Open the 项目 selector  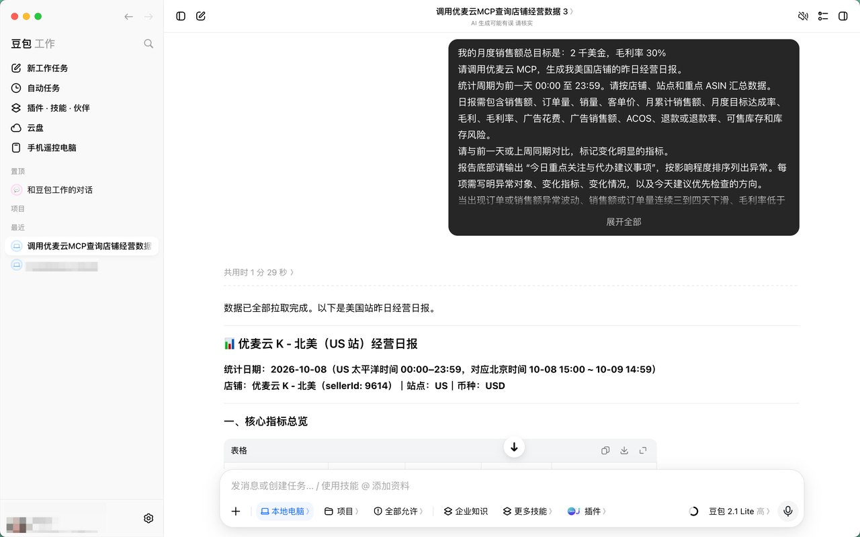[341, 511]
